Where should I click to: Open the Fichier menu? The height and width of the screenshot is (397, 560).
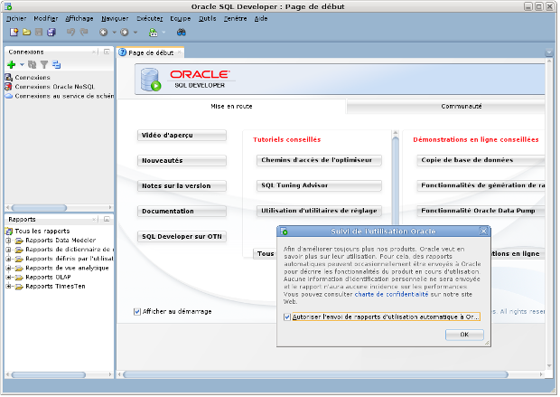tap(16, 19)
